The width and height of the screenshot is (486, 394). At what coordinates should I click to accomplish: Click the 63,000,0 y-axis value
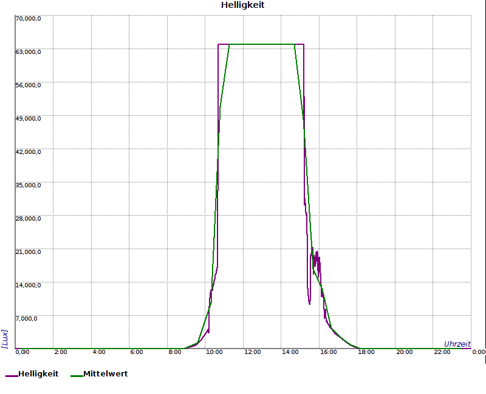[x=28, y=52]
